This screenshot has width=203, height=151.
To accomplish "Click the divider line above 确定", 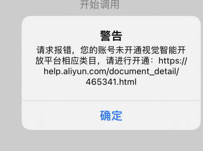I will coord(111,101).
